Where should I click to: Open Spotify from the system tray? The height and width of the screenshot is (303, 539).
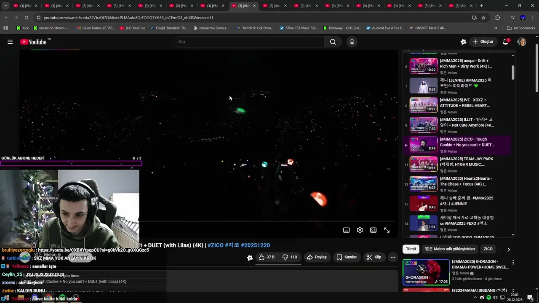[x=488, y=298]
